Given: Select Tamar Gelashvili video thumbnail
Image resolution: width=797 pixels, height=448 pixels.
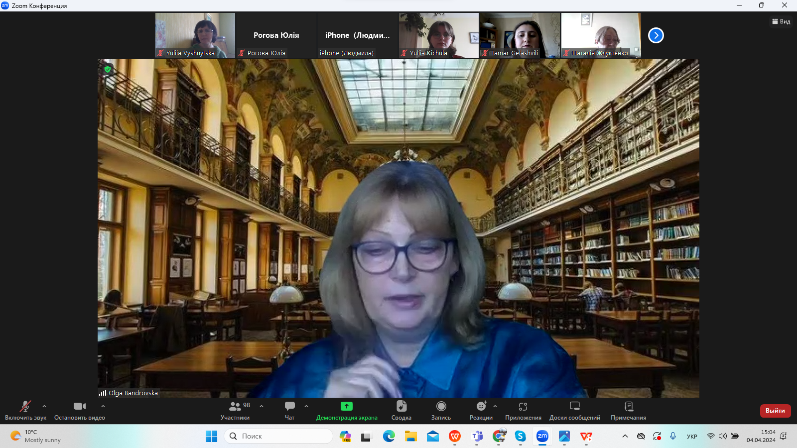Looking at the screenshot, I should [x=520, y=35].
